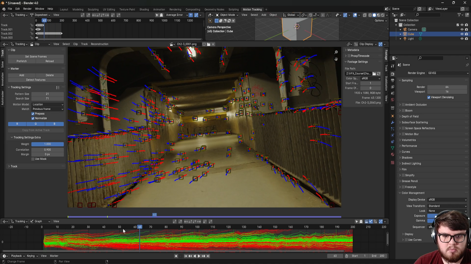Jump to the end frame of playback
The image size is (471, 264).
coord(207,256)
